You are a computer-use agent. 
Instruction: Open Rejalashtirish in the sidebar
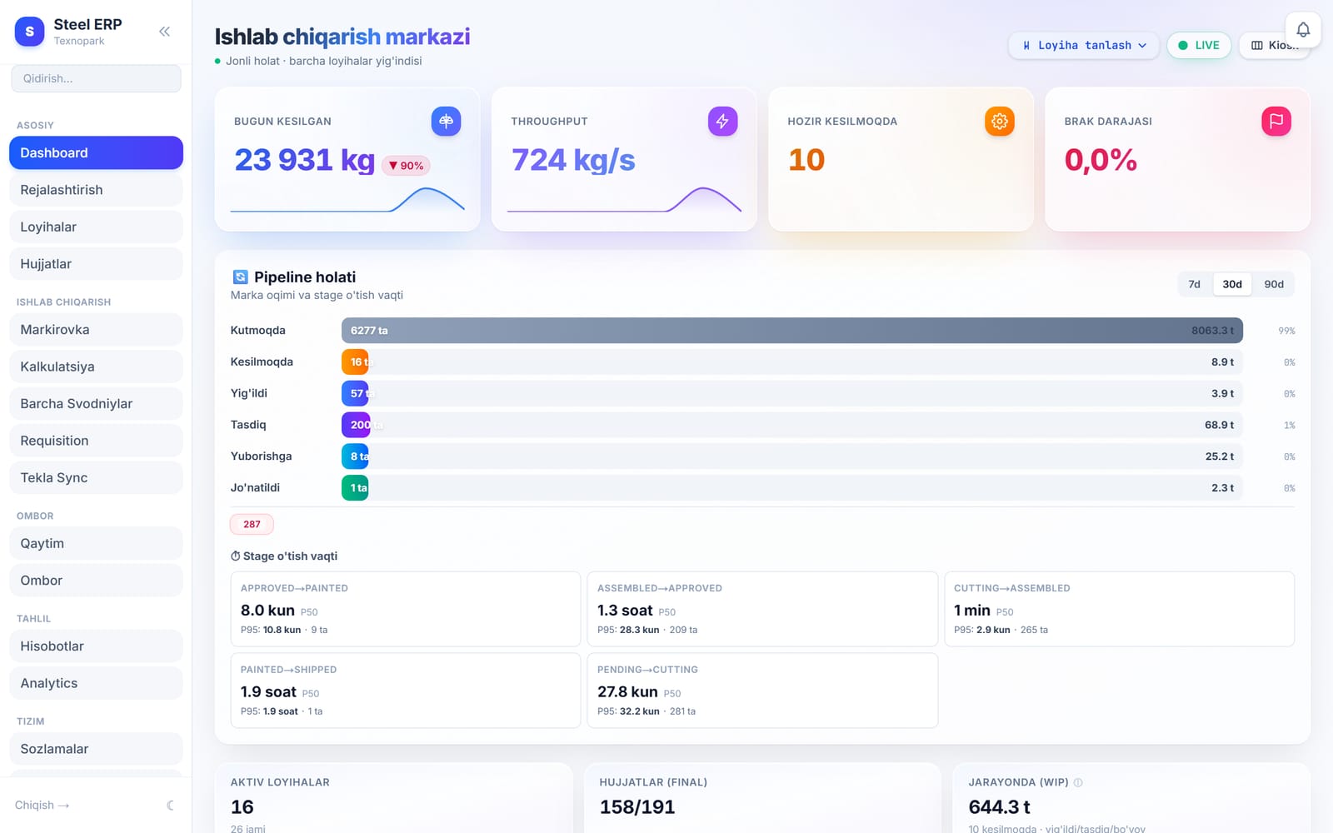coord(96,190)
